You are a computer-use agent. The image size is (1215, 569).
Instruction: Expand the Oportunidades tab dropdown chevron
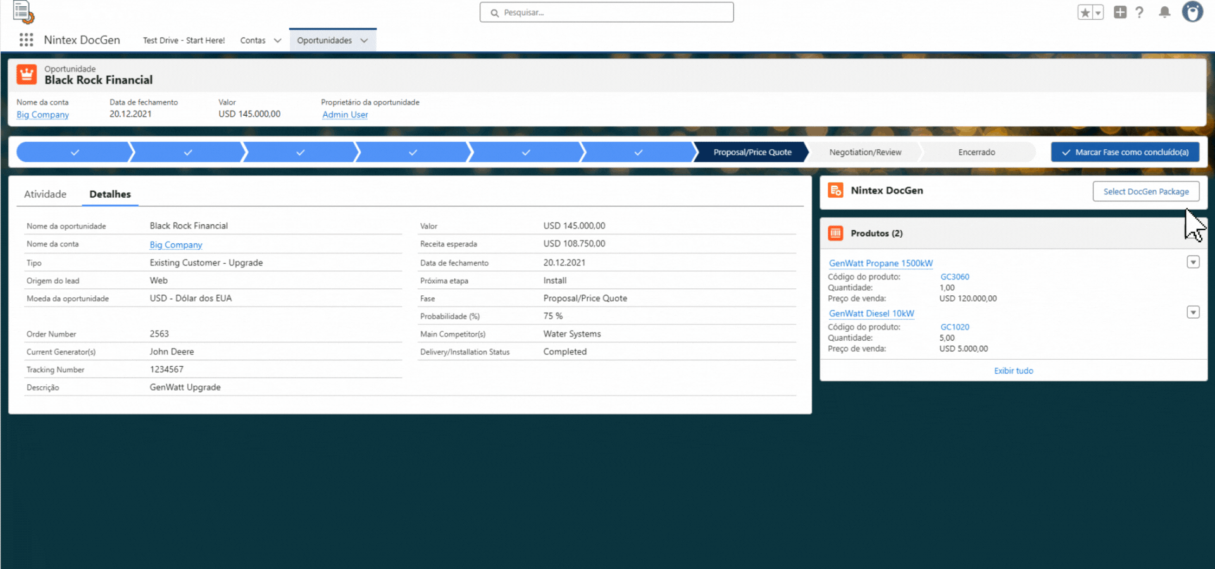click(x=364, y=40)
